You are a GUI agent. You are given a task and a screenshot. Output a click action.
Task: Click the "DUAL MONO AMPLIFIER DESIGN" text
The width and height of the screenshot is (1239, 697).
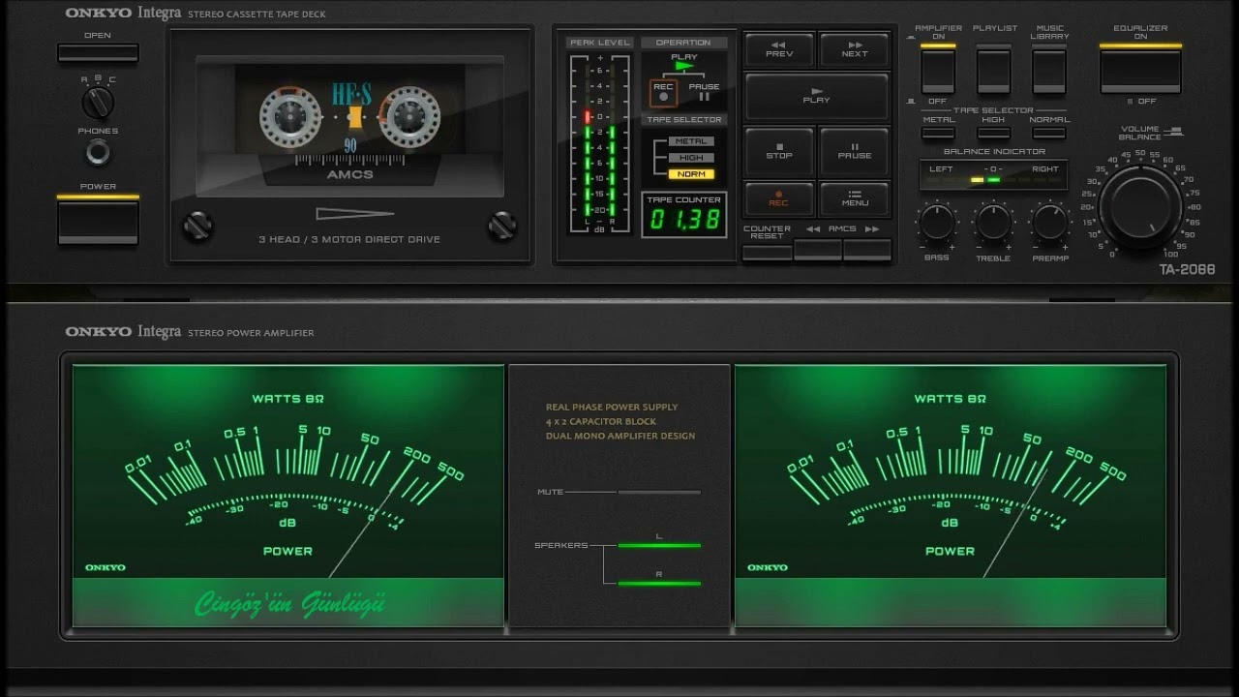(619, 437)
